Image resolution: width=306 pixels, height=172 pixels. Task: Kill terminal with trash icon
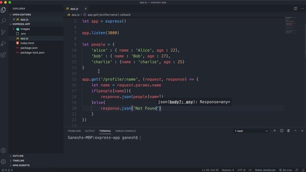coord(288,131)
